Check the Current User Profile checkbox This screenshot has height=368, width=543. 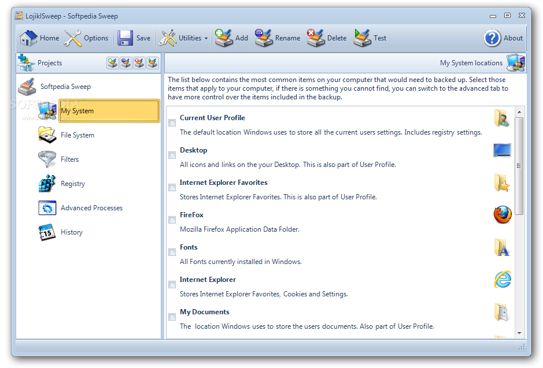point(172,123)
